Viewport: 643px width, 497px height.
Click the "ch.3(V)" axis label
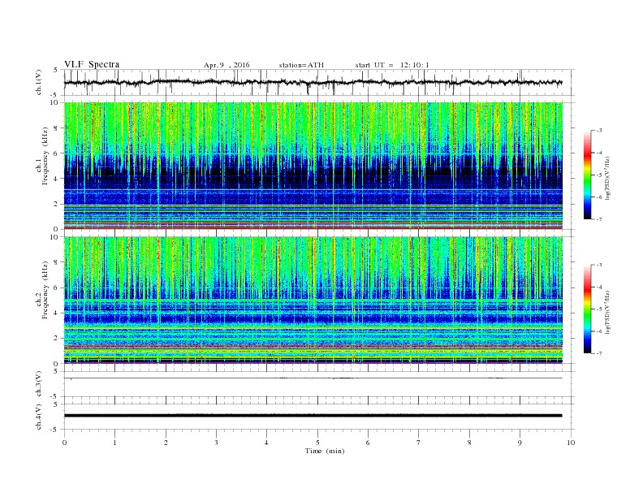click(x=39, y=386)
